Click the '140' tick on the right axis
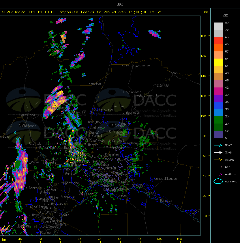This screenshot has width=240, height=243. (x=203, y=76)
